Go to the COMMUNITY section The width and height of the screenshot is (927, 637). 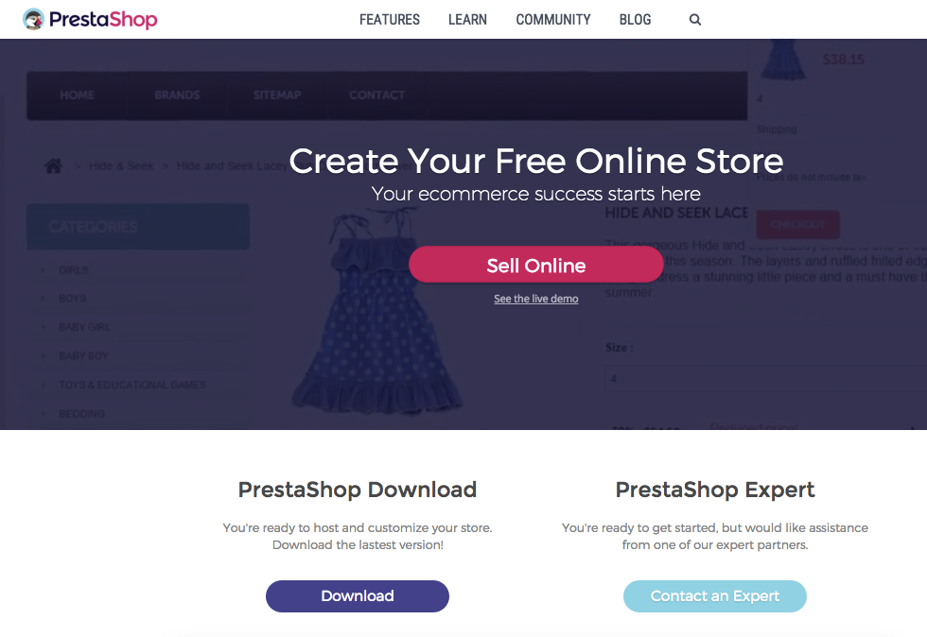(x=553, y=20)
